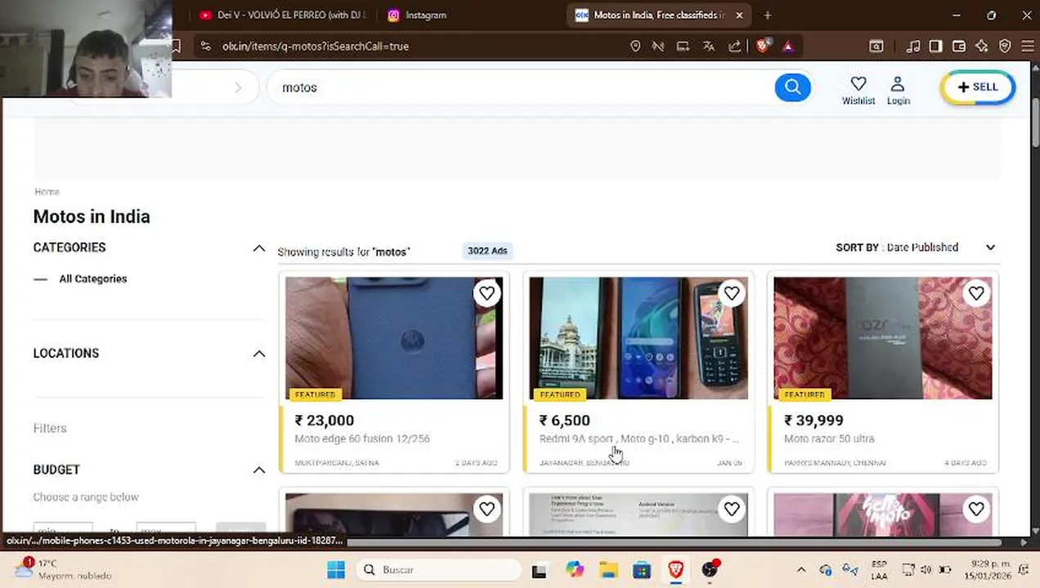Click the share page icon

(x=734, y=47)
